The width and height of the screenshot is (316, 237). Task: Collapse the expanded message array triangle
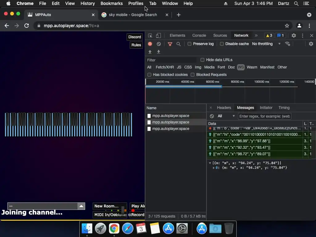point(210,163)
